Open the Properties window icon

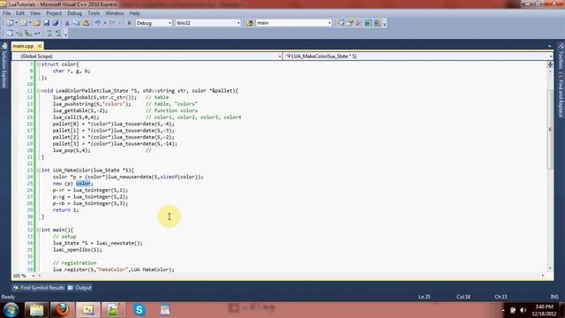(x=350, y=23)
